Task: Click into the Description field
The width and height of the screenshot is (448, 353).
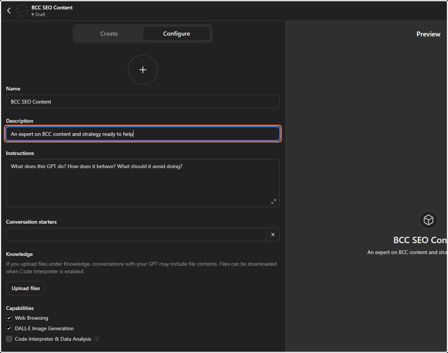Action: (x=143, y=134)
